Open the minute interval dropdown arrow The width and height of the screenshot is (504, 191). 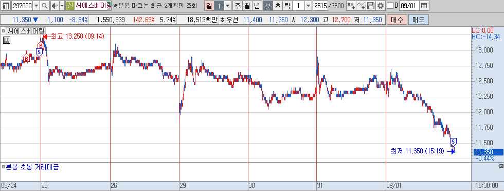click(x=308, y=6)
